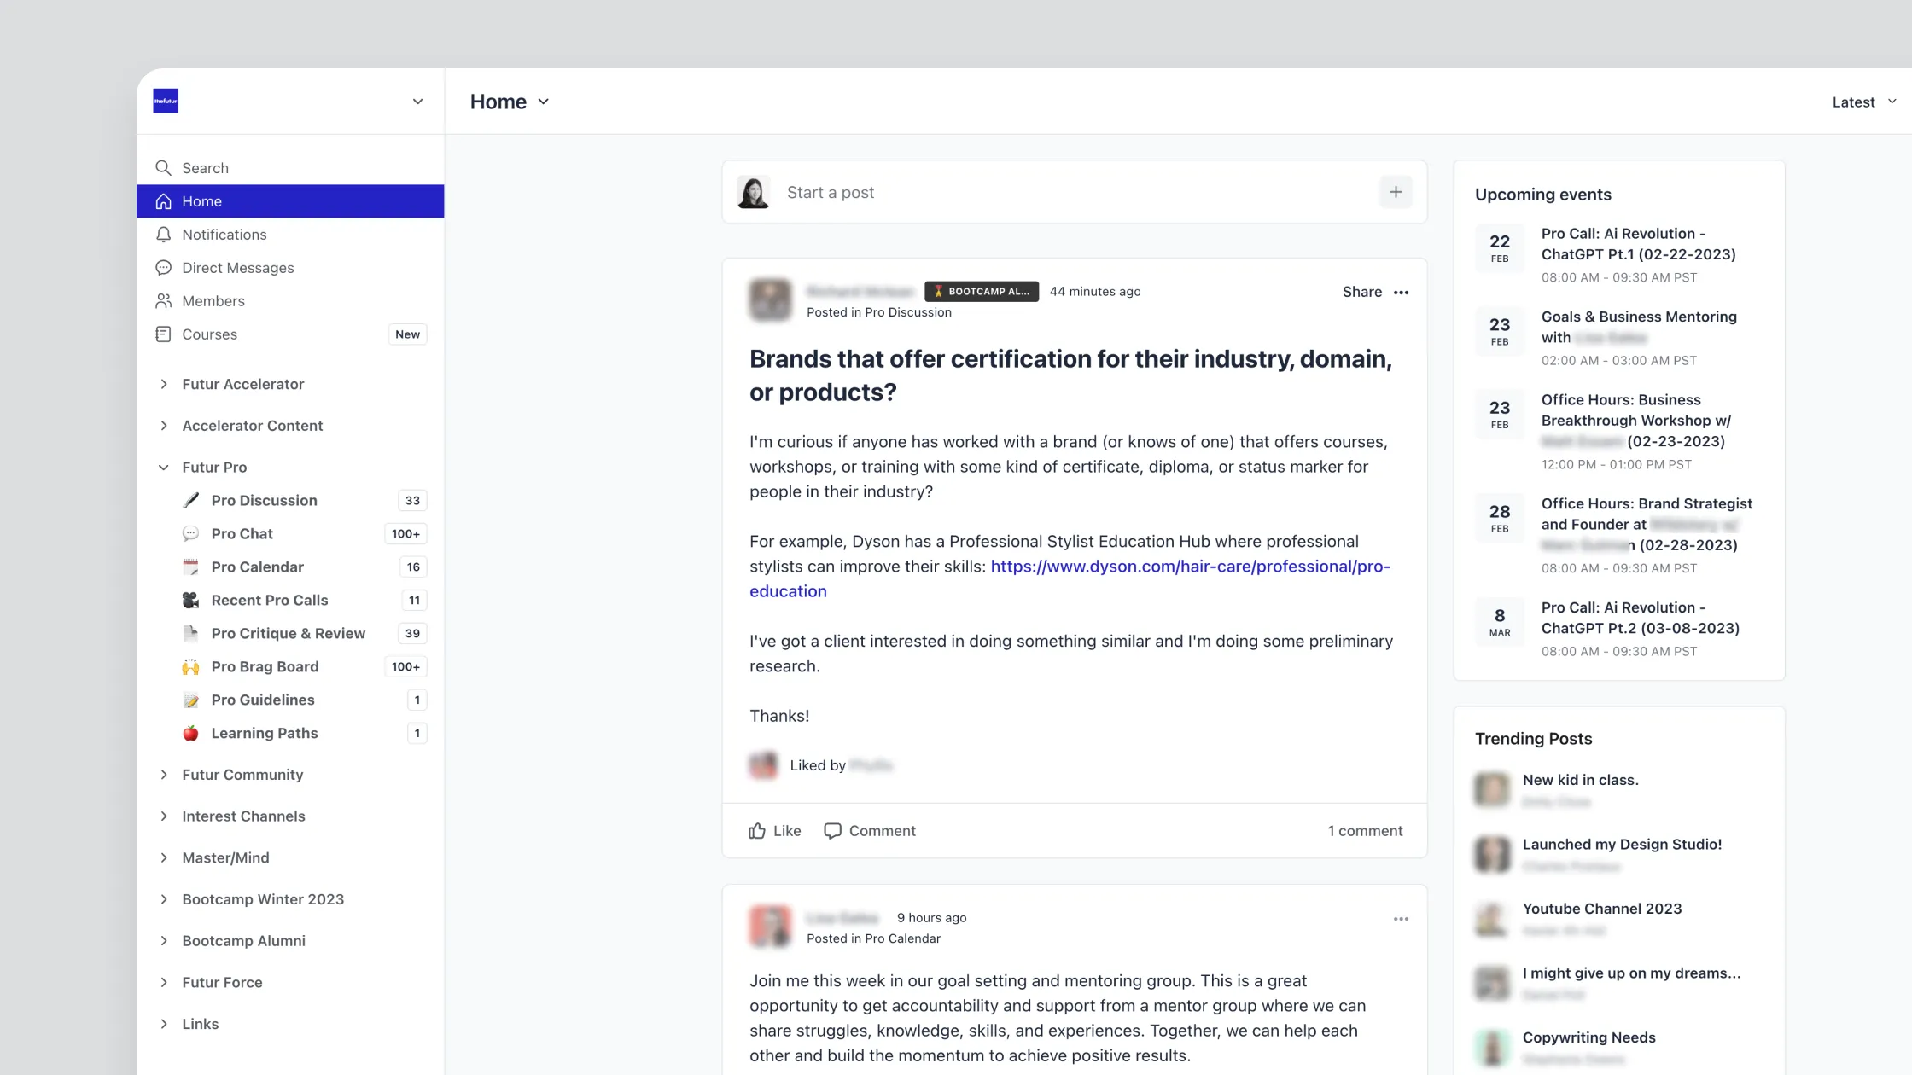Viewport: 1912px width, 1075px height.
Task: Select the Pro Calendar channel icon
Action: coord(191,567)
